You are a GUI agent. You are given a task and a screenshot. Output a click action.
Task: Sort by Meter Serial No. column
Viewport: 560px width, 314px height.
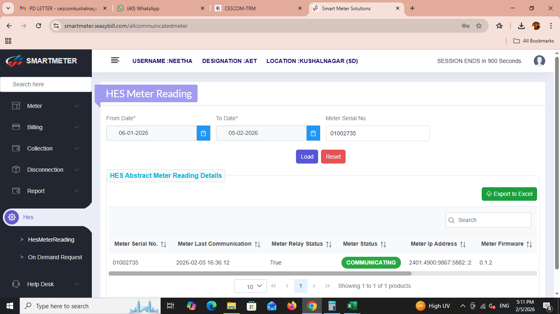click(164, 244)
